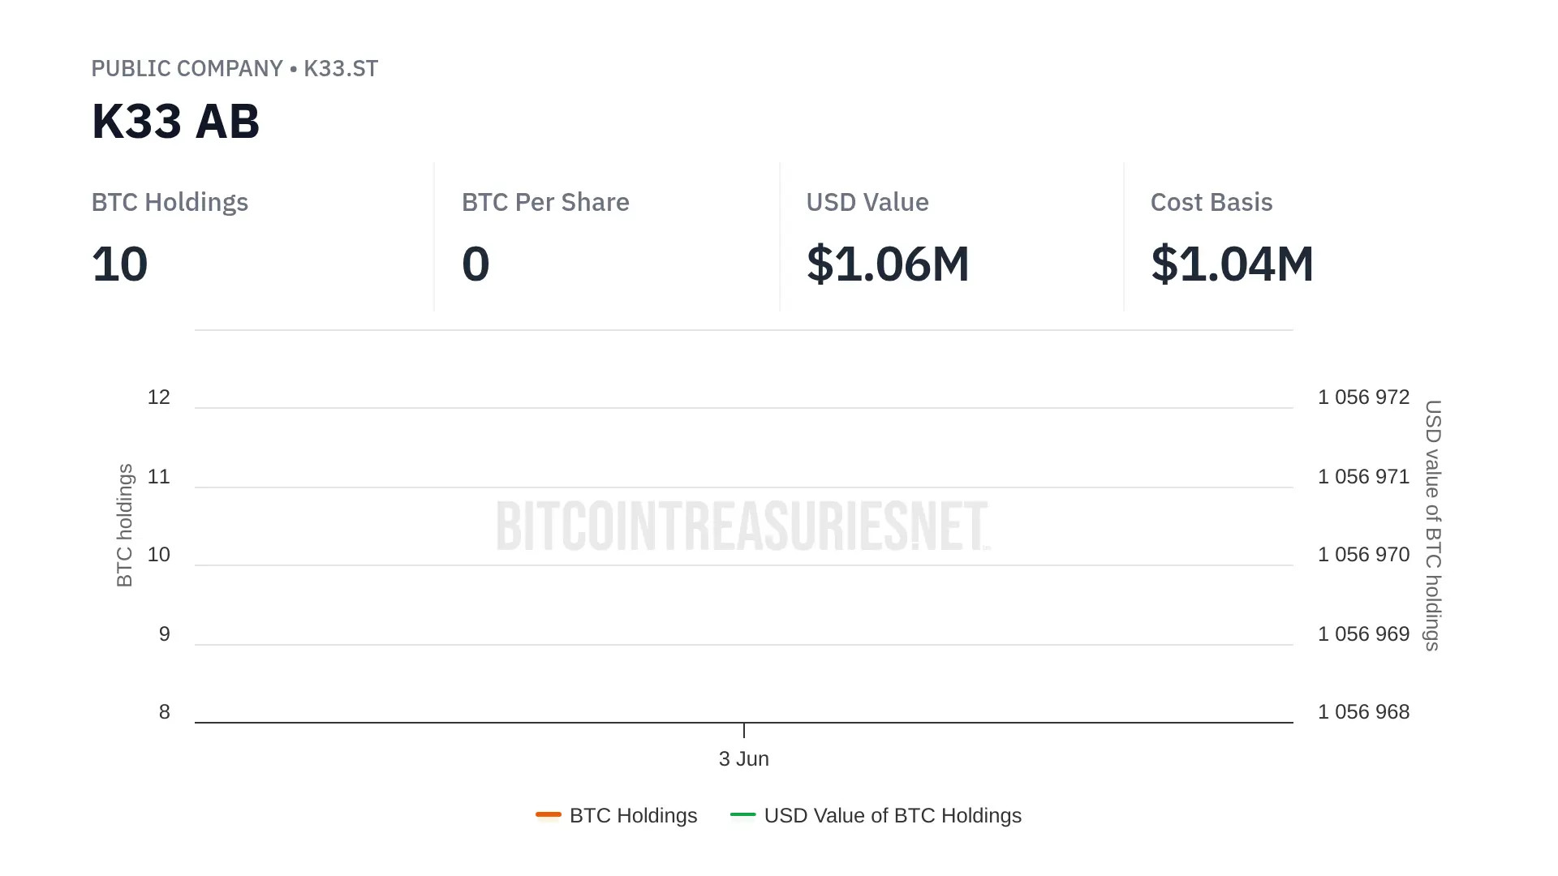This screenshot has height=876, width=1558.
Task: Click the 1 056 968 right axis tick
Action: point(1363,712)
